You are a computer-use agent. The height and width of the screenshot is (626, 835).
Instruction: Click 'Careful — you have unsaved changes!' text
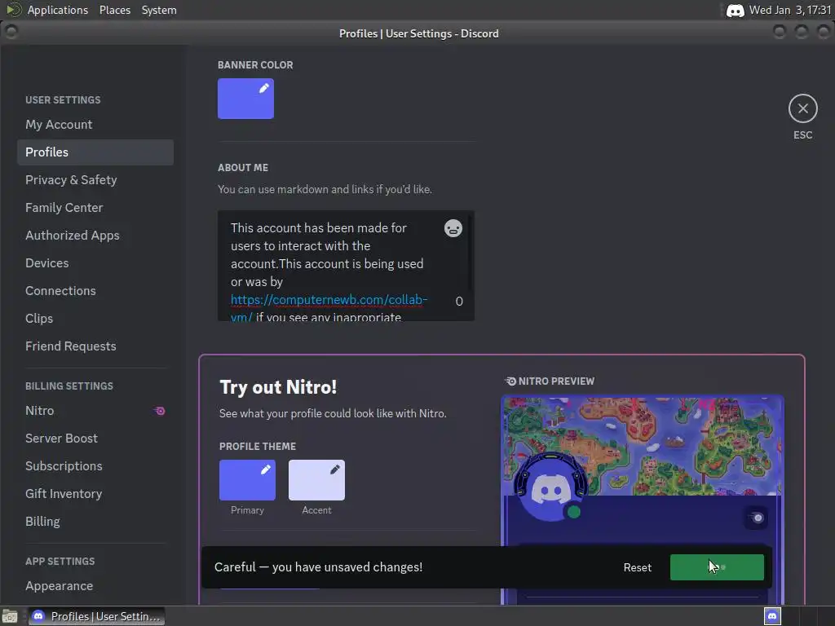(319, 567)
